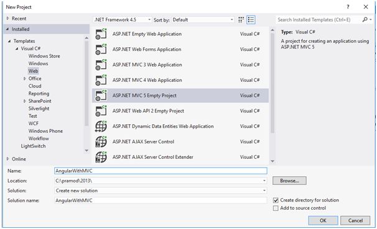
Task: Click the OK button
Action: (323, 220)
